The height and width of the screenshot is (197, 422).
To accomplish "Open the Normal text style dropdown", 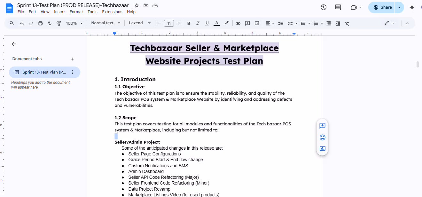I will [x=106, y=23].
